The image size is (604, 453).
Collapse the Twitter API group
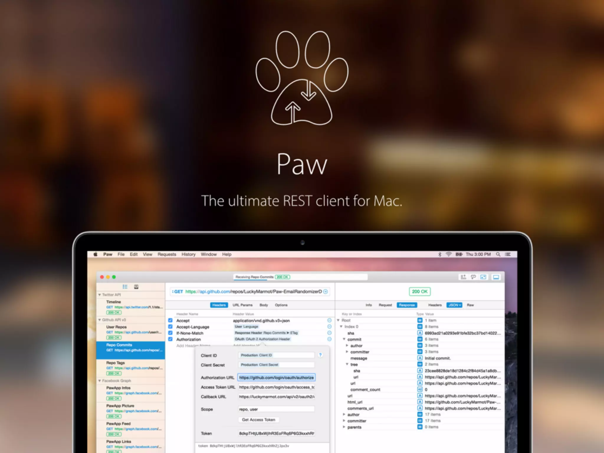(x=100, y=295)
